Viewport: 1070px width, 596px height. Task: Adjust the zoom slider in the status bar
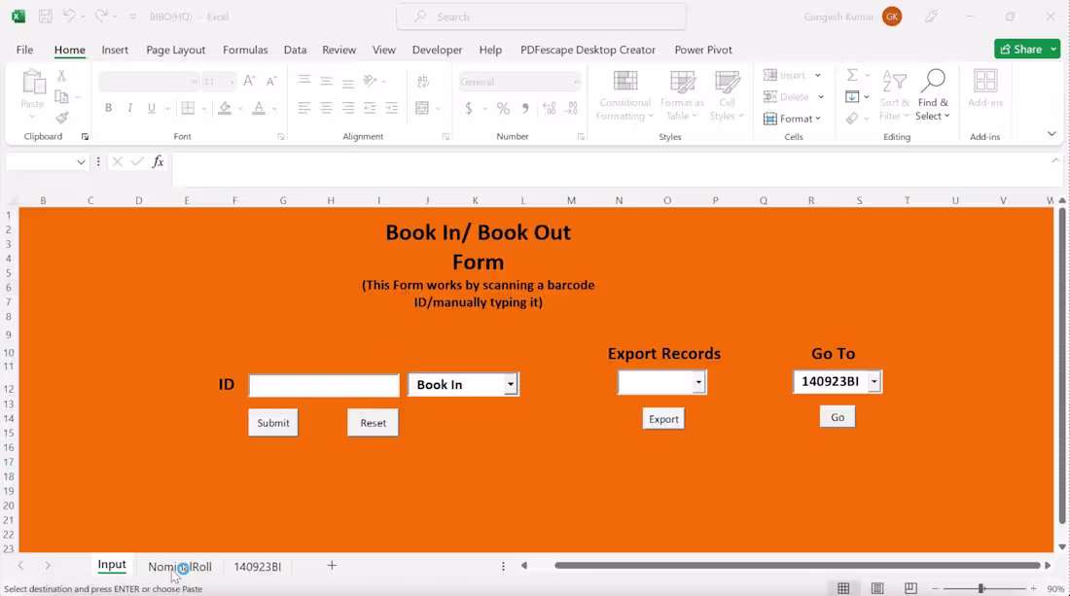pyautogui.click(x=982, y=588)
